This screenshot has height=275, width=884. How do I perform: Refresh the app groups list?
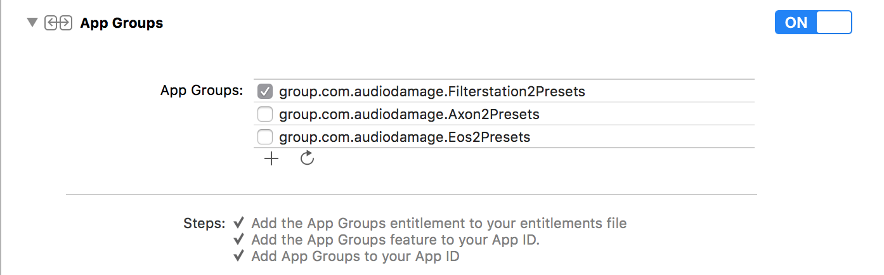(x=308, y=159)
